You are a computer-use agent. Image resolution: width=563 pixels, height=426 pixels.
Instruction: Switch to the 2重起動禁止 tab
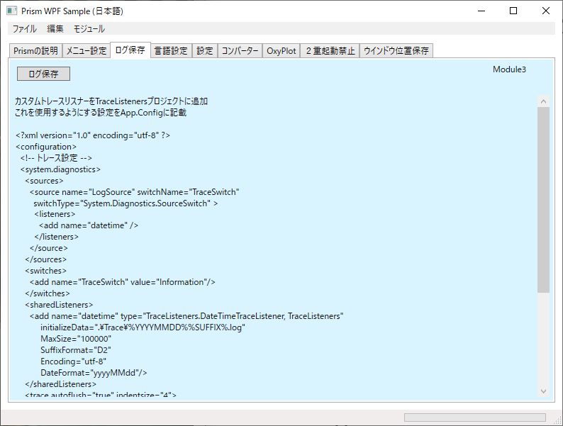[330, 51]
